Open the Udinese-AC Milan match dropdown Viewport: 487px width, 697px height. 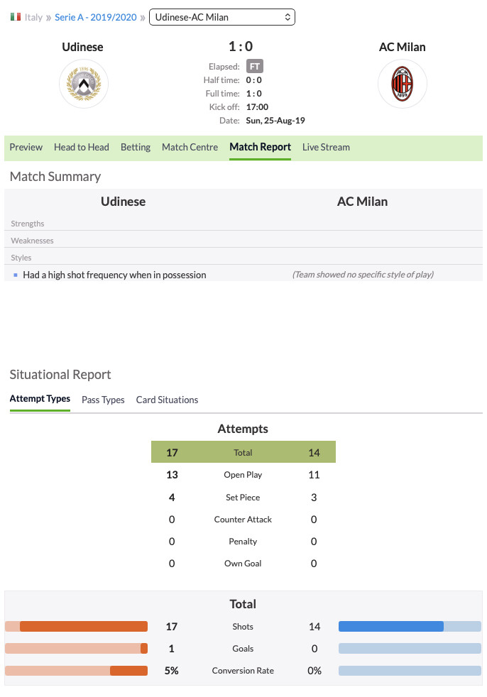[222, 17]
